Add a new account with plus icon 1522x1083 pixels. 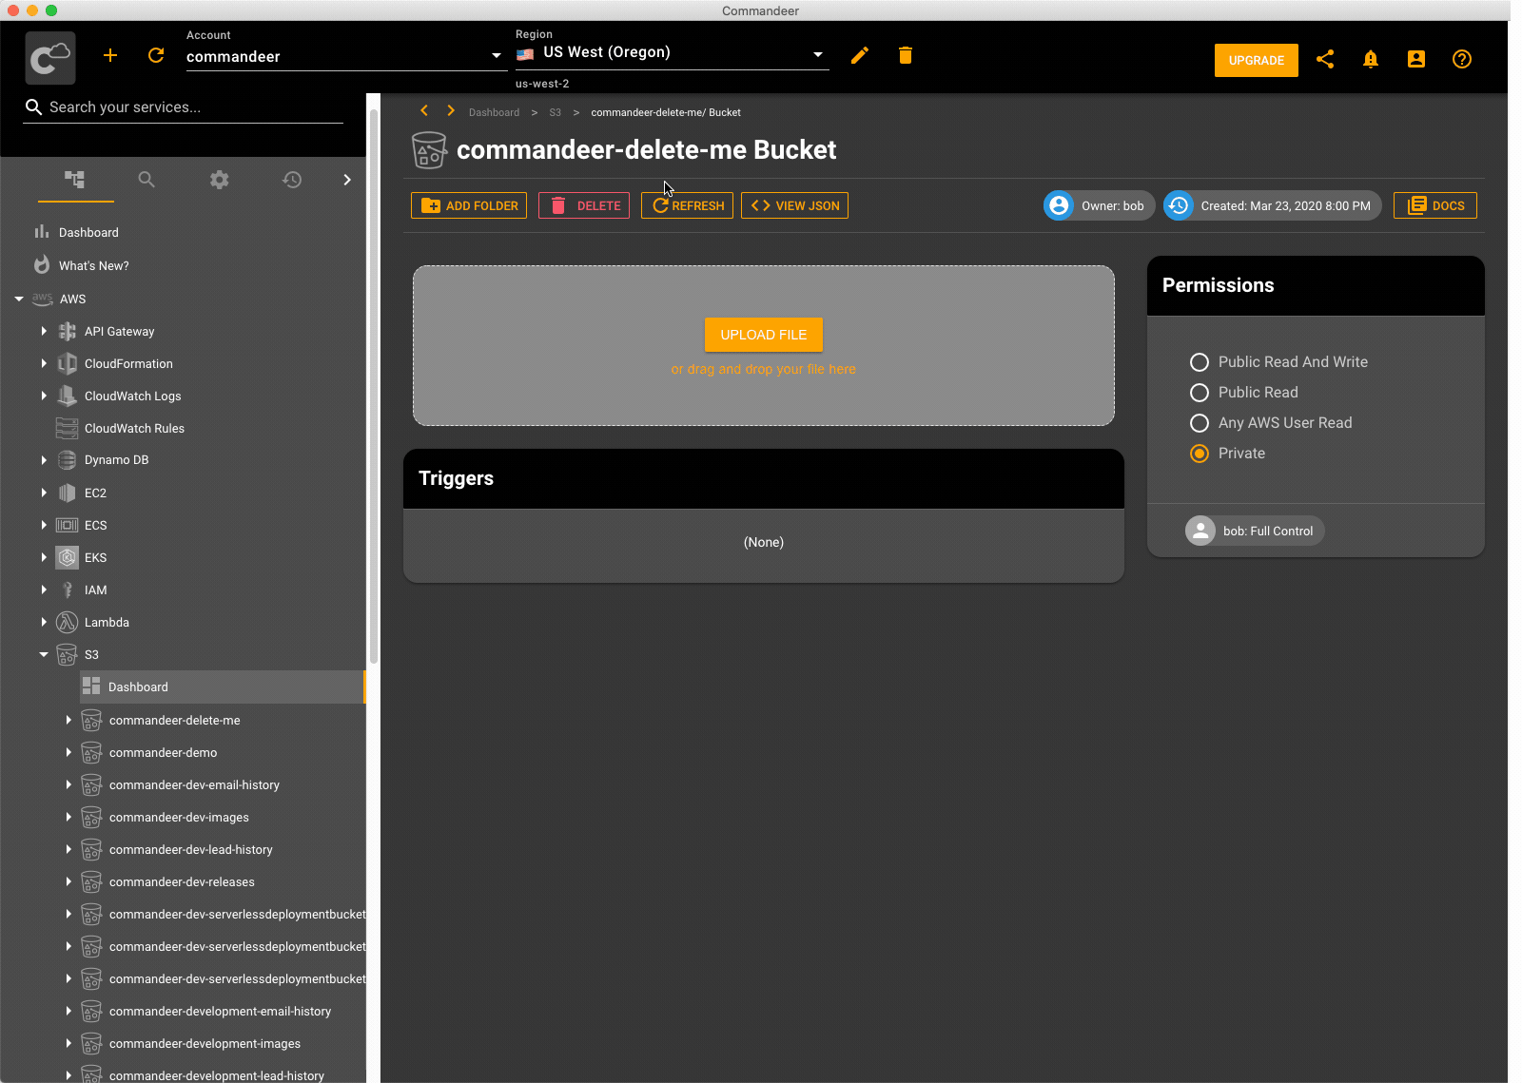pos(110,55)
